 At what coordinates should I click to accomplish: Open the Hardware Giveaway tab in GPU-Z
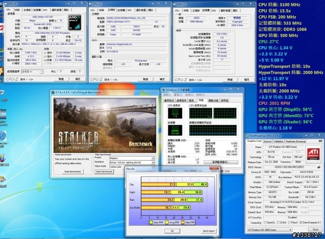click(296, 141)
